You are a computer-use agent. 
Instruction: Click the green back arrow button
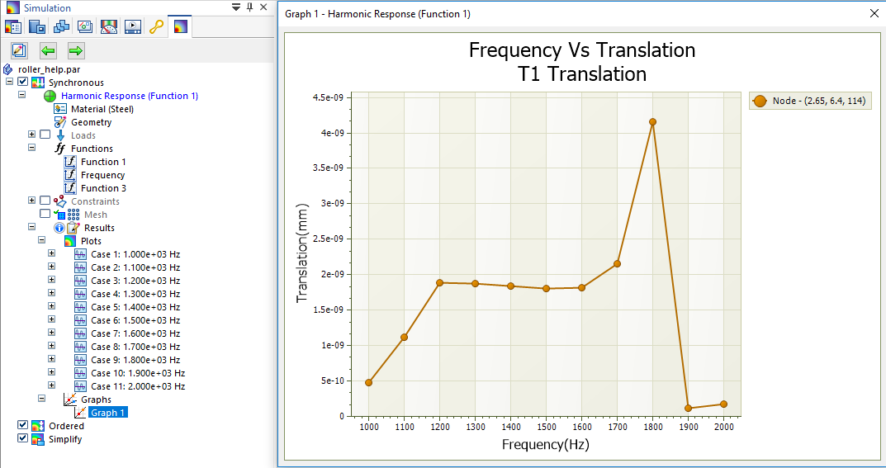[x=48, y=51]
